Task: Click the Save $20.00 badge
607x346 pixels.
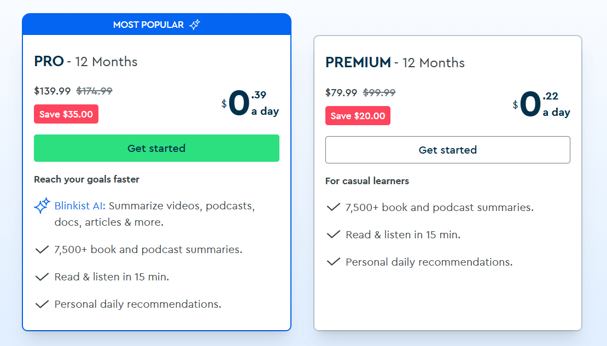Action: [358, 116]
